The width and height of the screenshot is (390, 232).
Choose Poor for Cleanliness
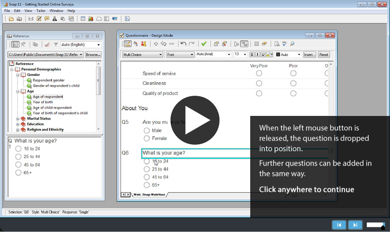coord(293,83)
